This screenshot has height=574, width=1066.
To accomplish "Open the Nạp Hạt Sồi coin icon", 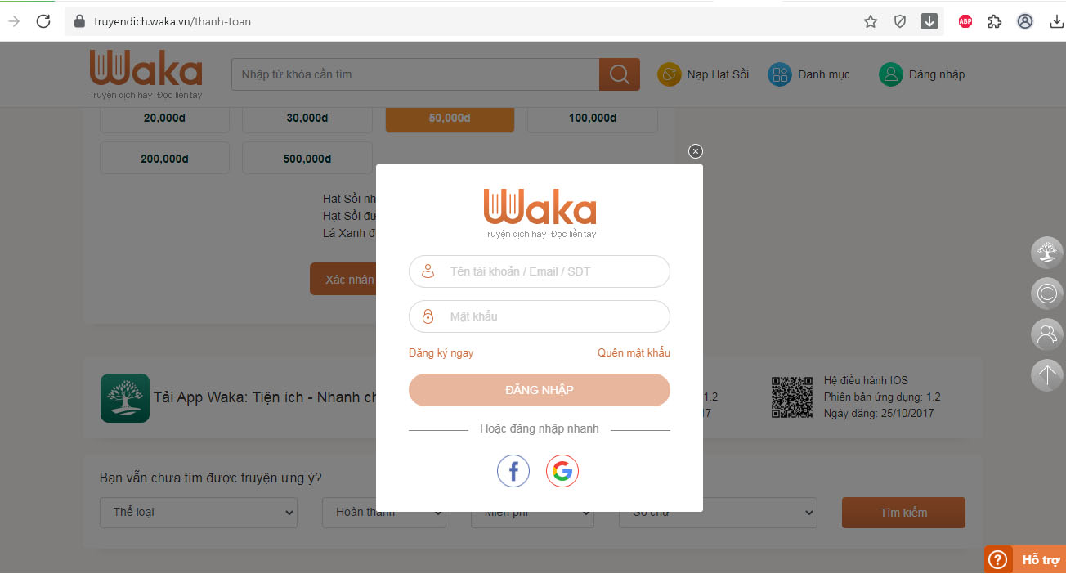I will pos(670,74).
